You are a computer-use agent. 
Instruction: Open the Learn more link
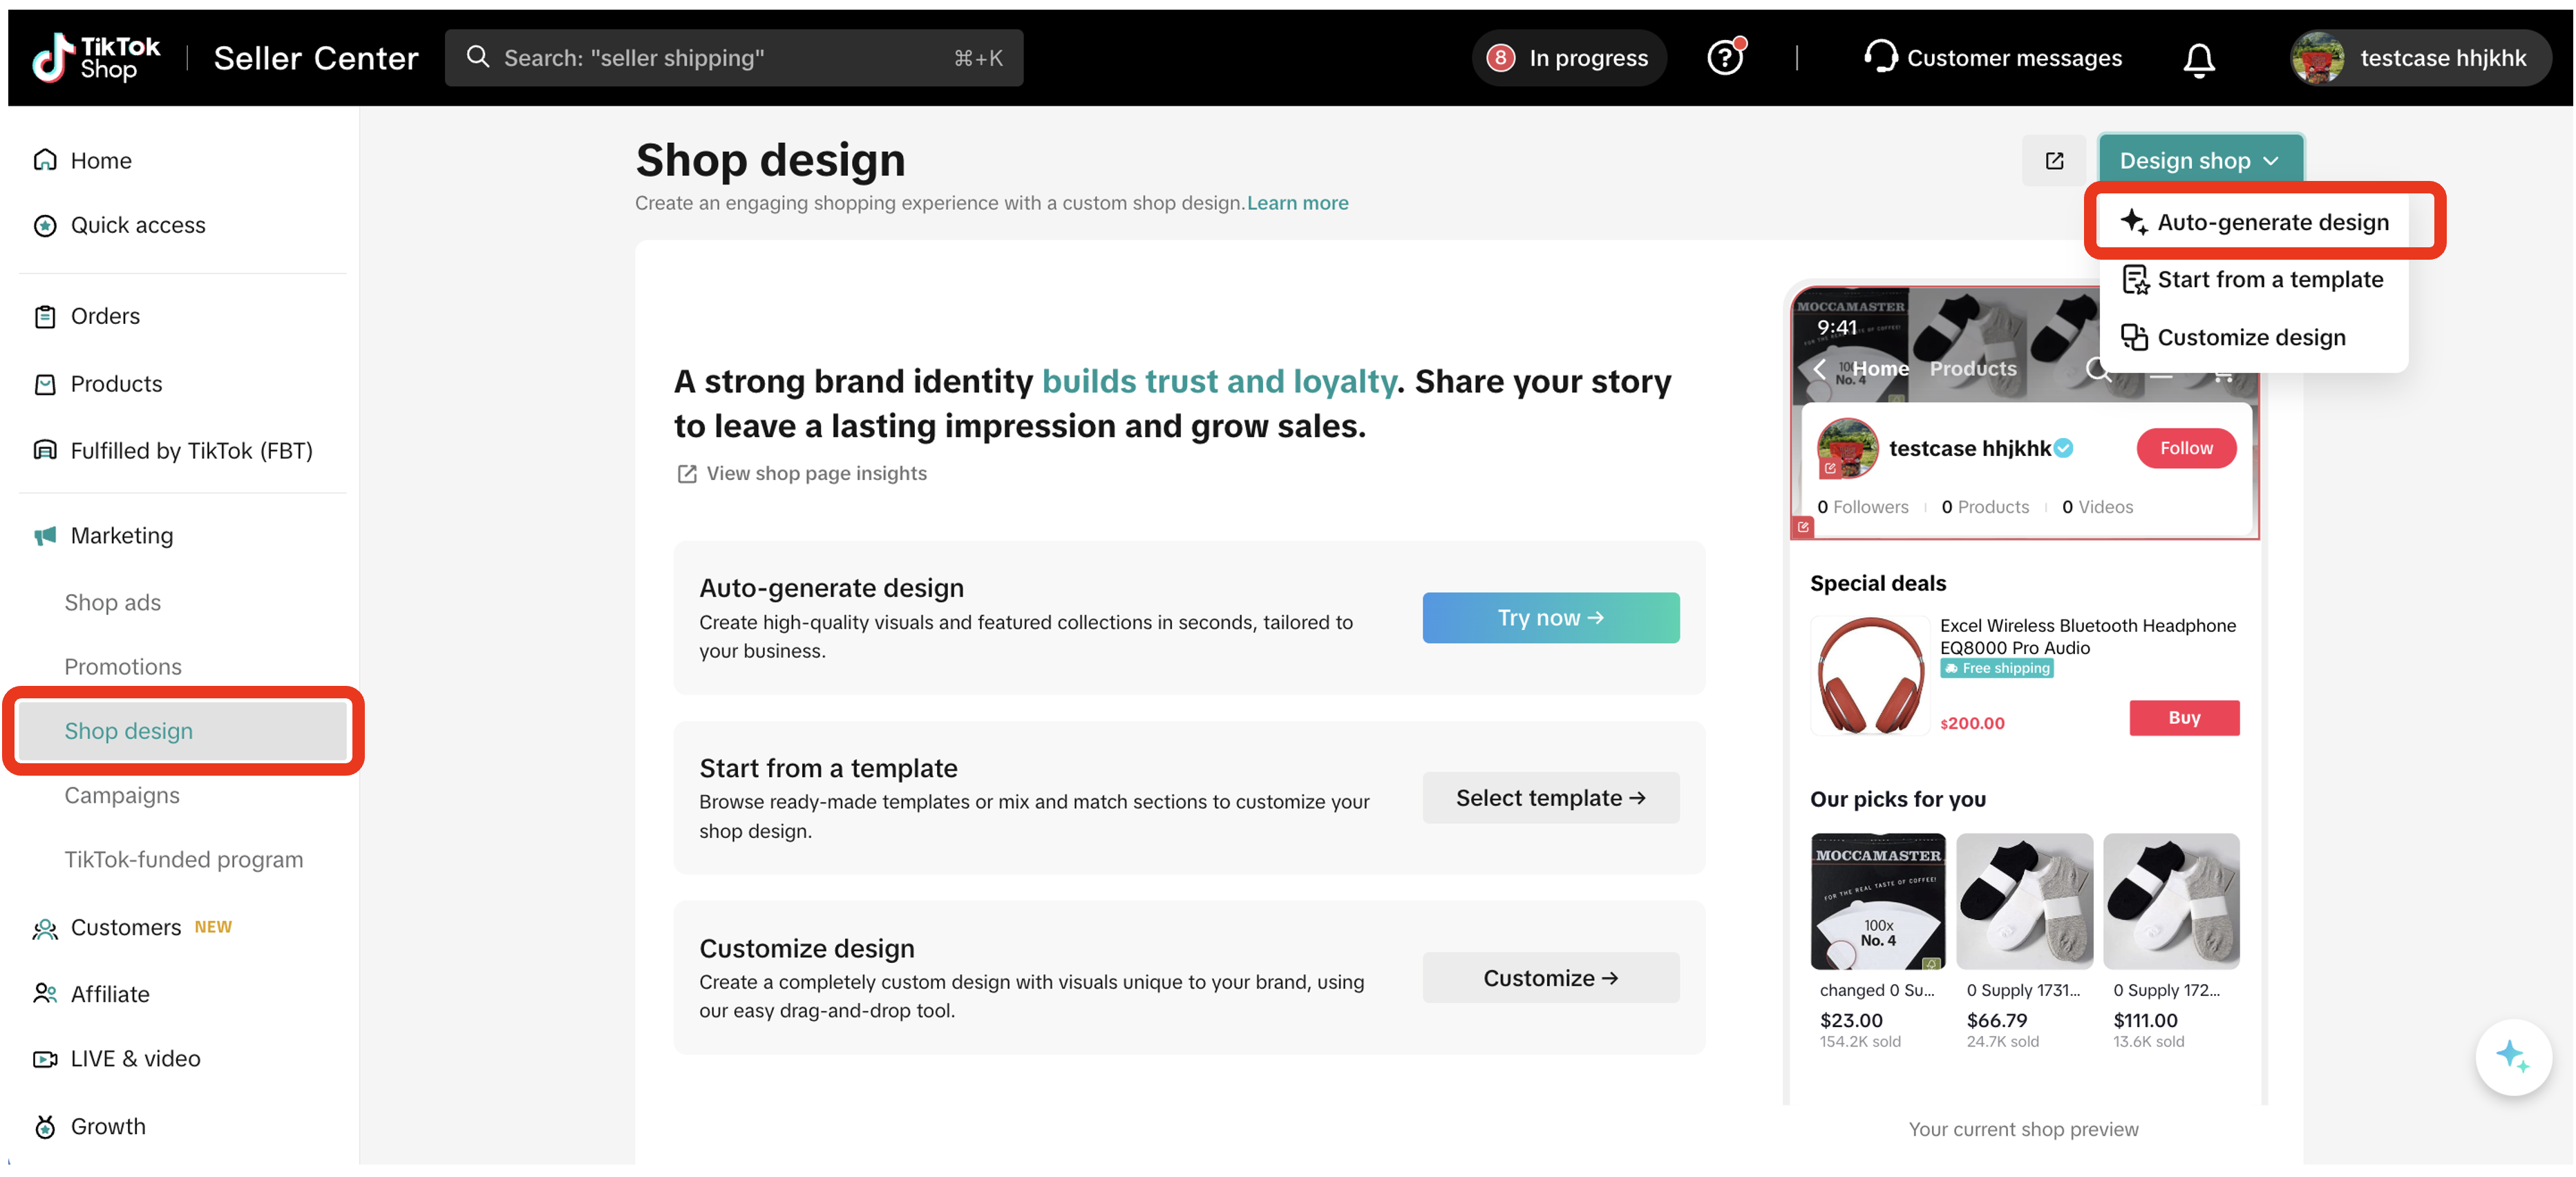tap(1297, 202)
